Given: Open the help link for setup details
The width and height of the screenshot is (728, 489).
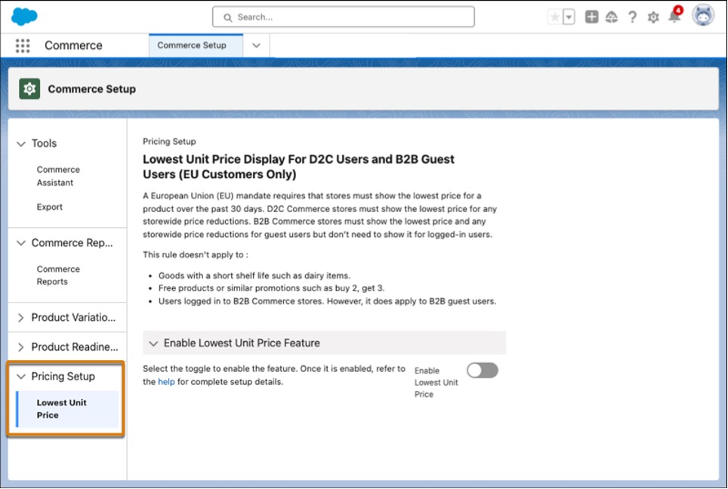Looking at the screenshot, I should point(166,382).
